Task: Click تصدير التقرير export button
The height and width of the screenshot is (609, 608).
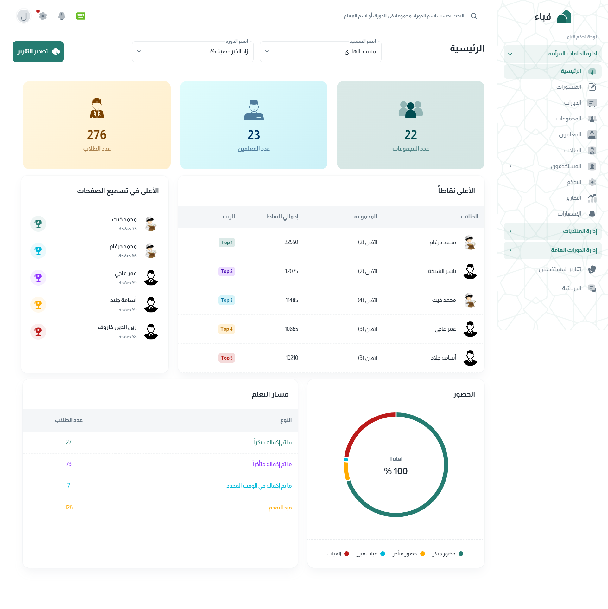Action: (x=38, y=52)
